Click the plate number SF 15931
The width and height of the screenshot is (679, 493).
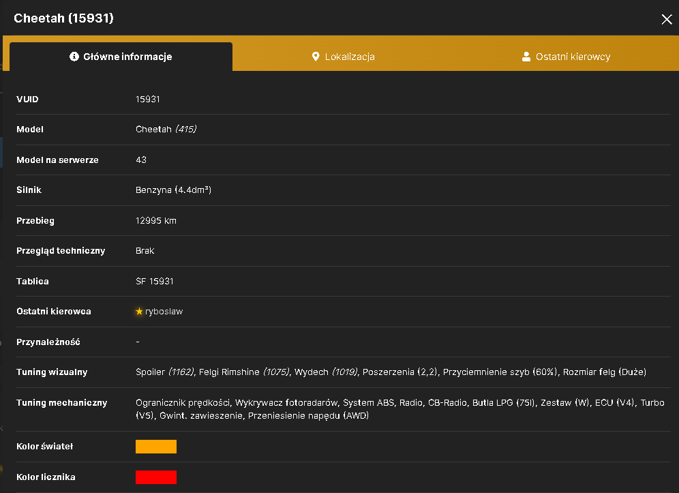click(x=155, y=281)
